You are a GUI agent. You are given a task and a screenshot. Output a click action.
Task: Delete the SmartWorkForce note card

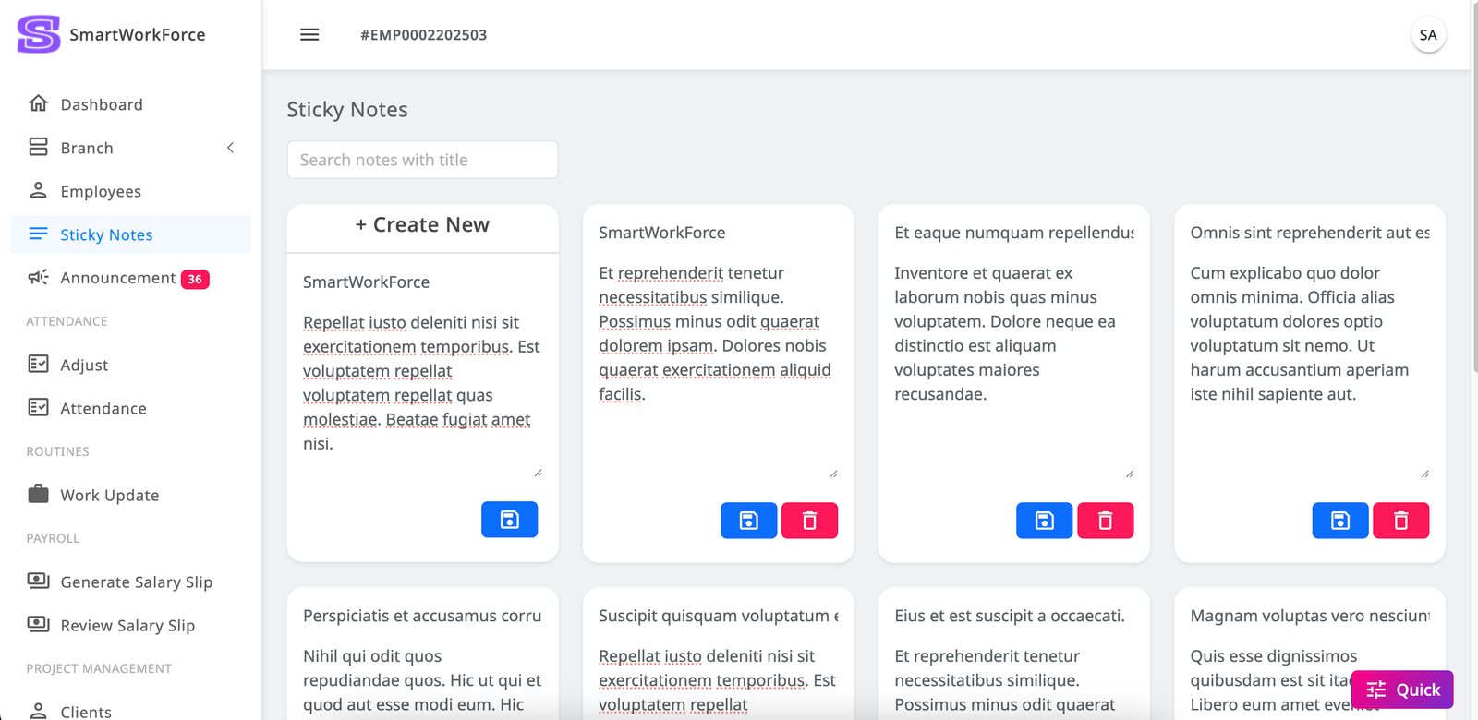point(809,521)
